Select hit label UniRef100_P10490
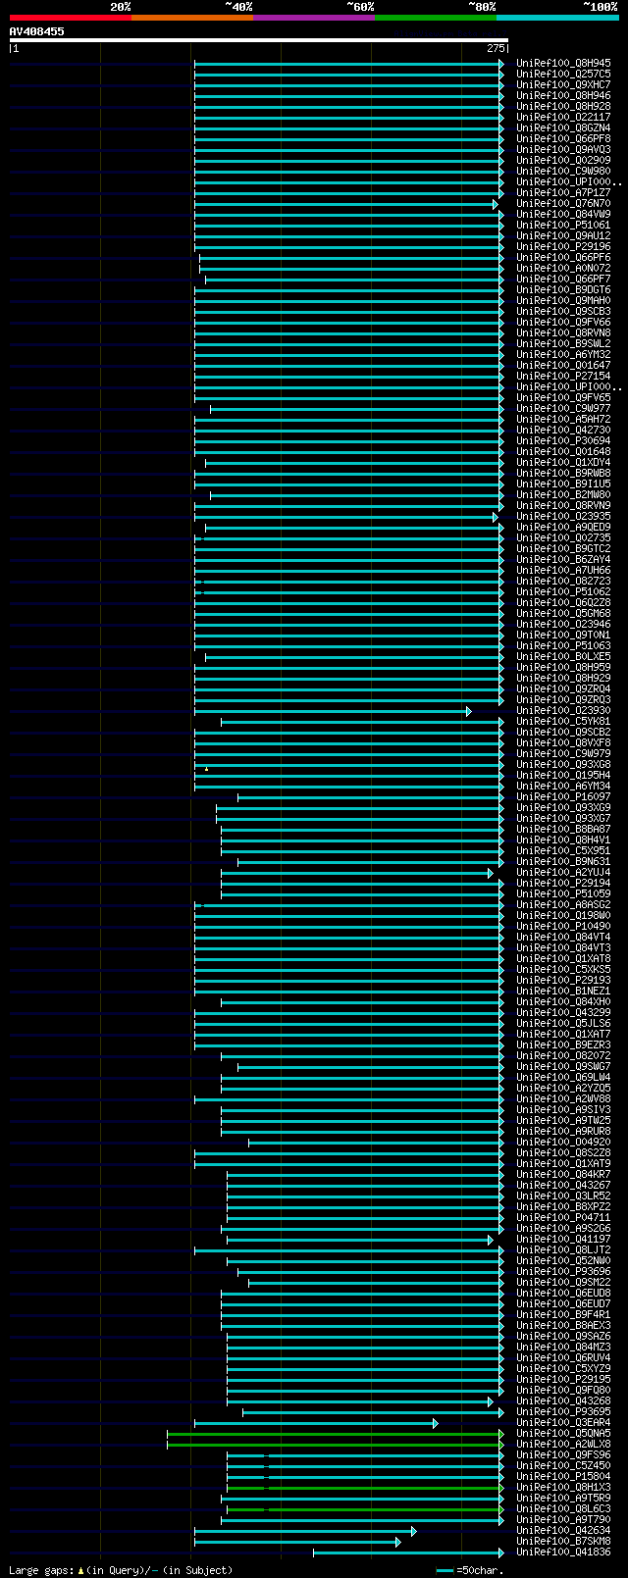 tap(563, 927)
